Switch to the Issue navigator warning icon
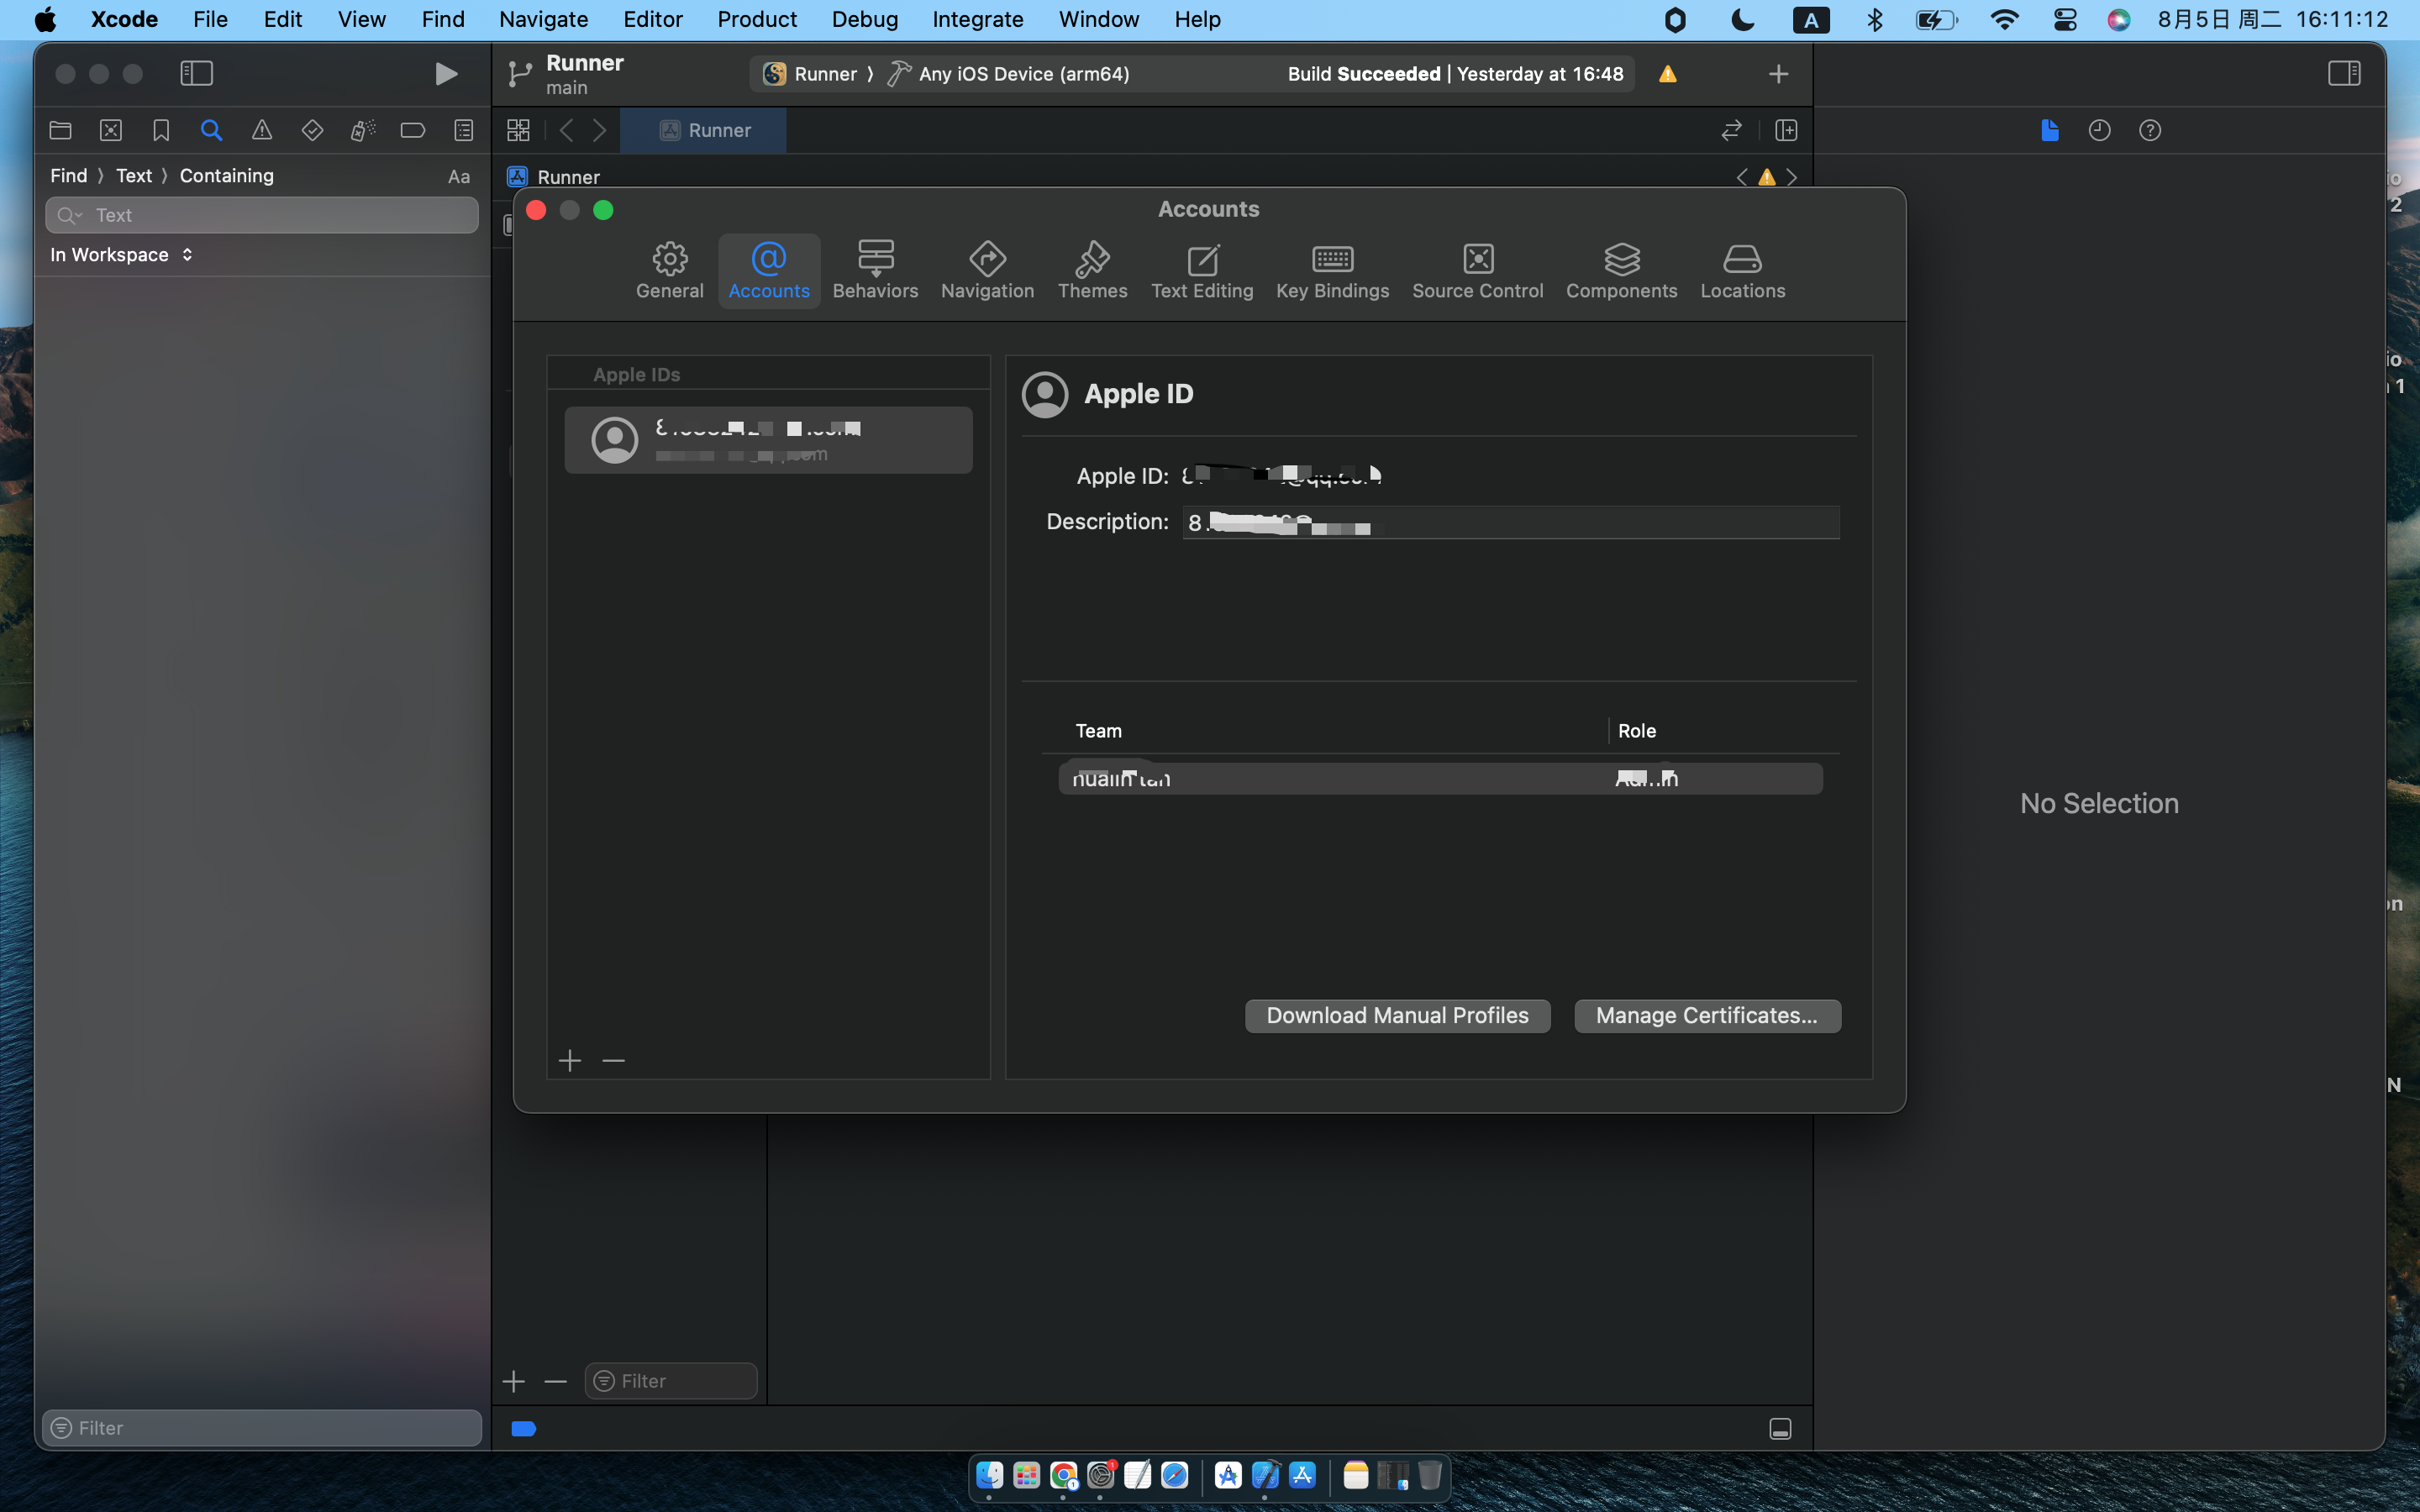The width and height of the screenshot is (2420, 1512). tap(261, 130)
